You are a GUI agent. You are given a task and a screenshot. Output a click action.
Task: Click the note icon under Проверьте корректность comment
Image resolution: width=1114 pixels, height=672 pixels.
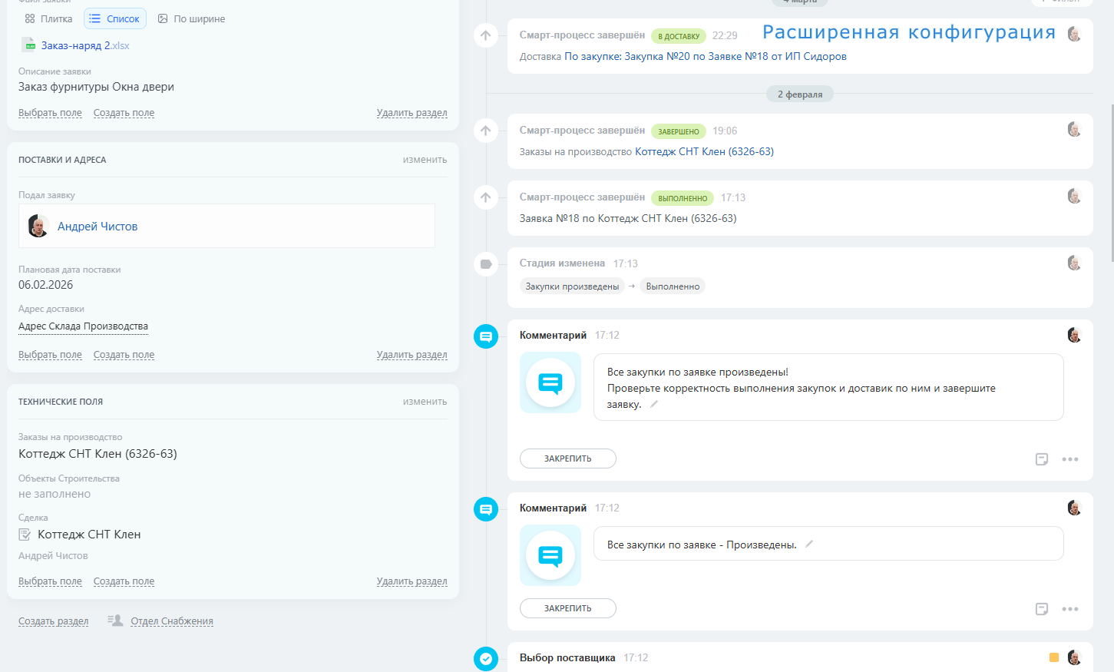[1042, 459]
